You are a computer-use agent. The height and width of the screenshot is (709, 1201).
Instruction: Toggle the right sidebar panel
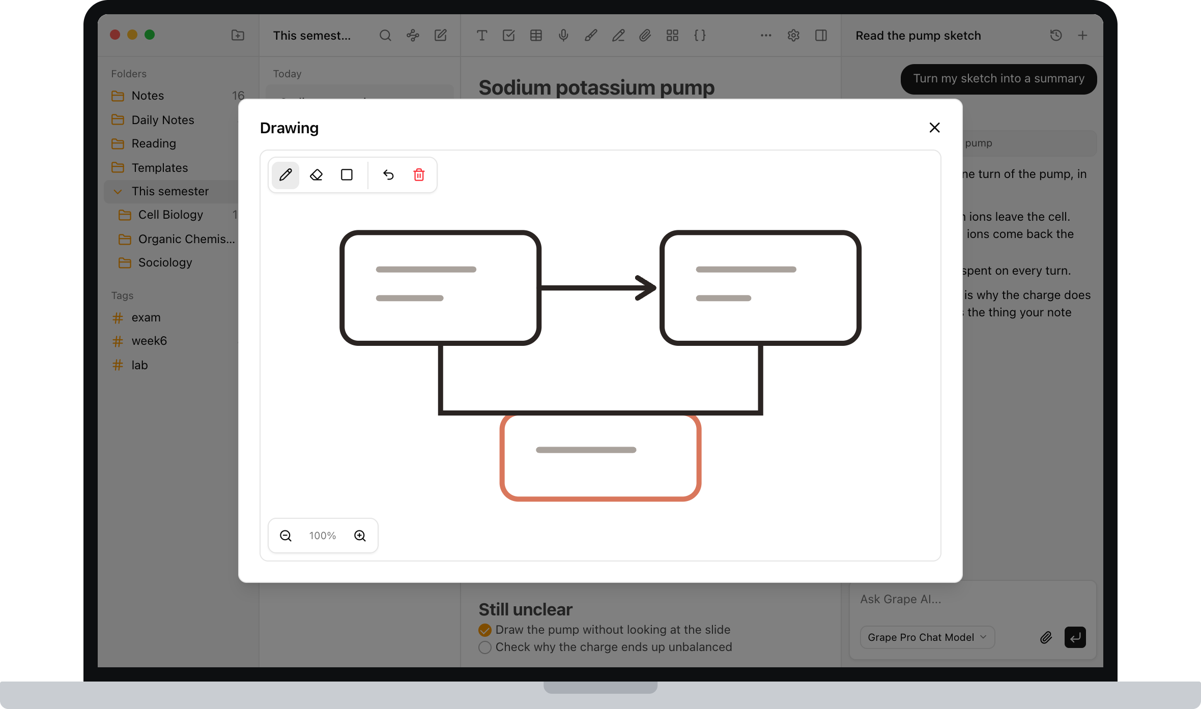point(821,35)
